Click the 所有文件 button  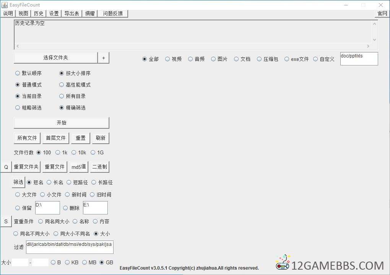27,138
